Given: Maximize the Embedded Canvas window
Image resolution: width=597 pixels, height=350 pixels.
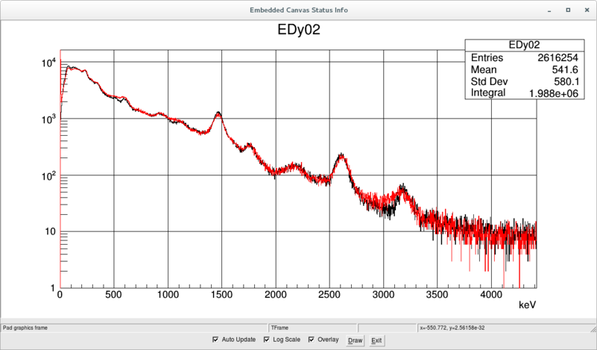Looking at the screenshot, I should point(568,10).
